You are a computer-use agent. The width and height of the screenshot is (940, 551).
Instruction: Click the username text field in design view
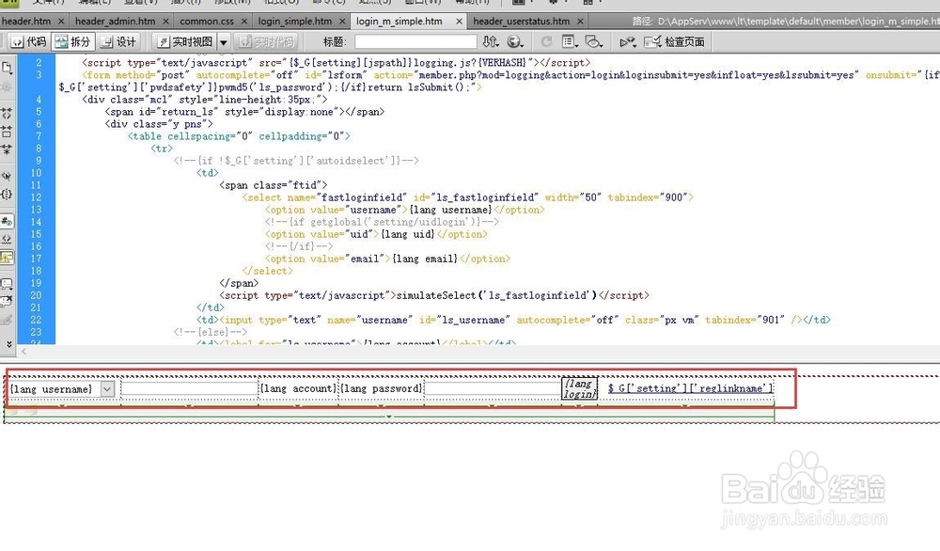coord(190,388)
